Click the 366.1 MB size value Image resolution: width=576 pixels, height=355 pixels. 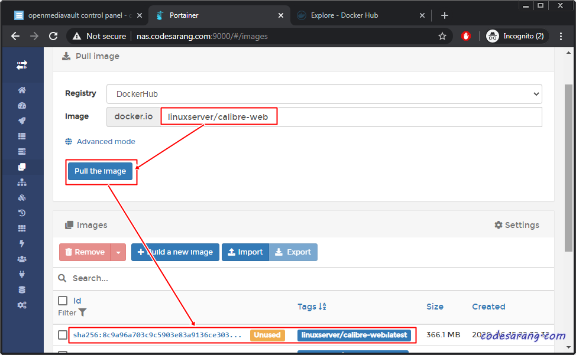pyautogui.click(x=443, y=335)
